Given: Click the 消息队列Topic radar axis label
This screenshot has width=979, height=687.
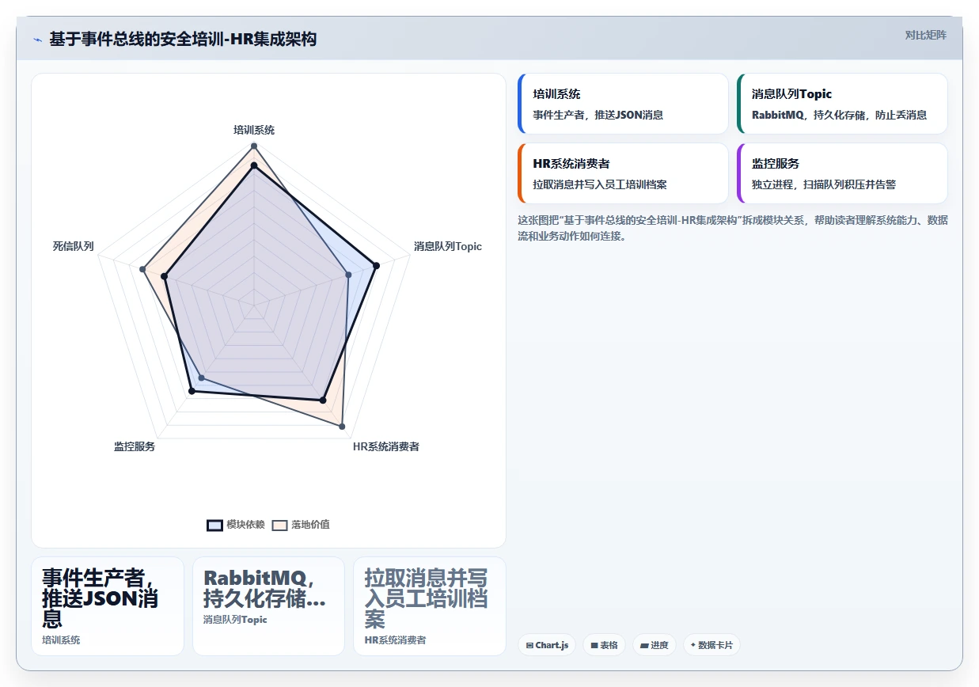Looking at the screenshot, I should (448, 246).
